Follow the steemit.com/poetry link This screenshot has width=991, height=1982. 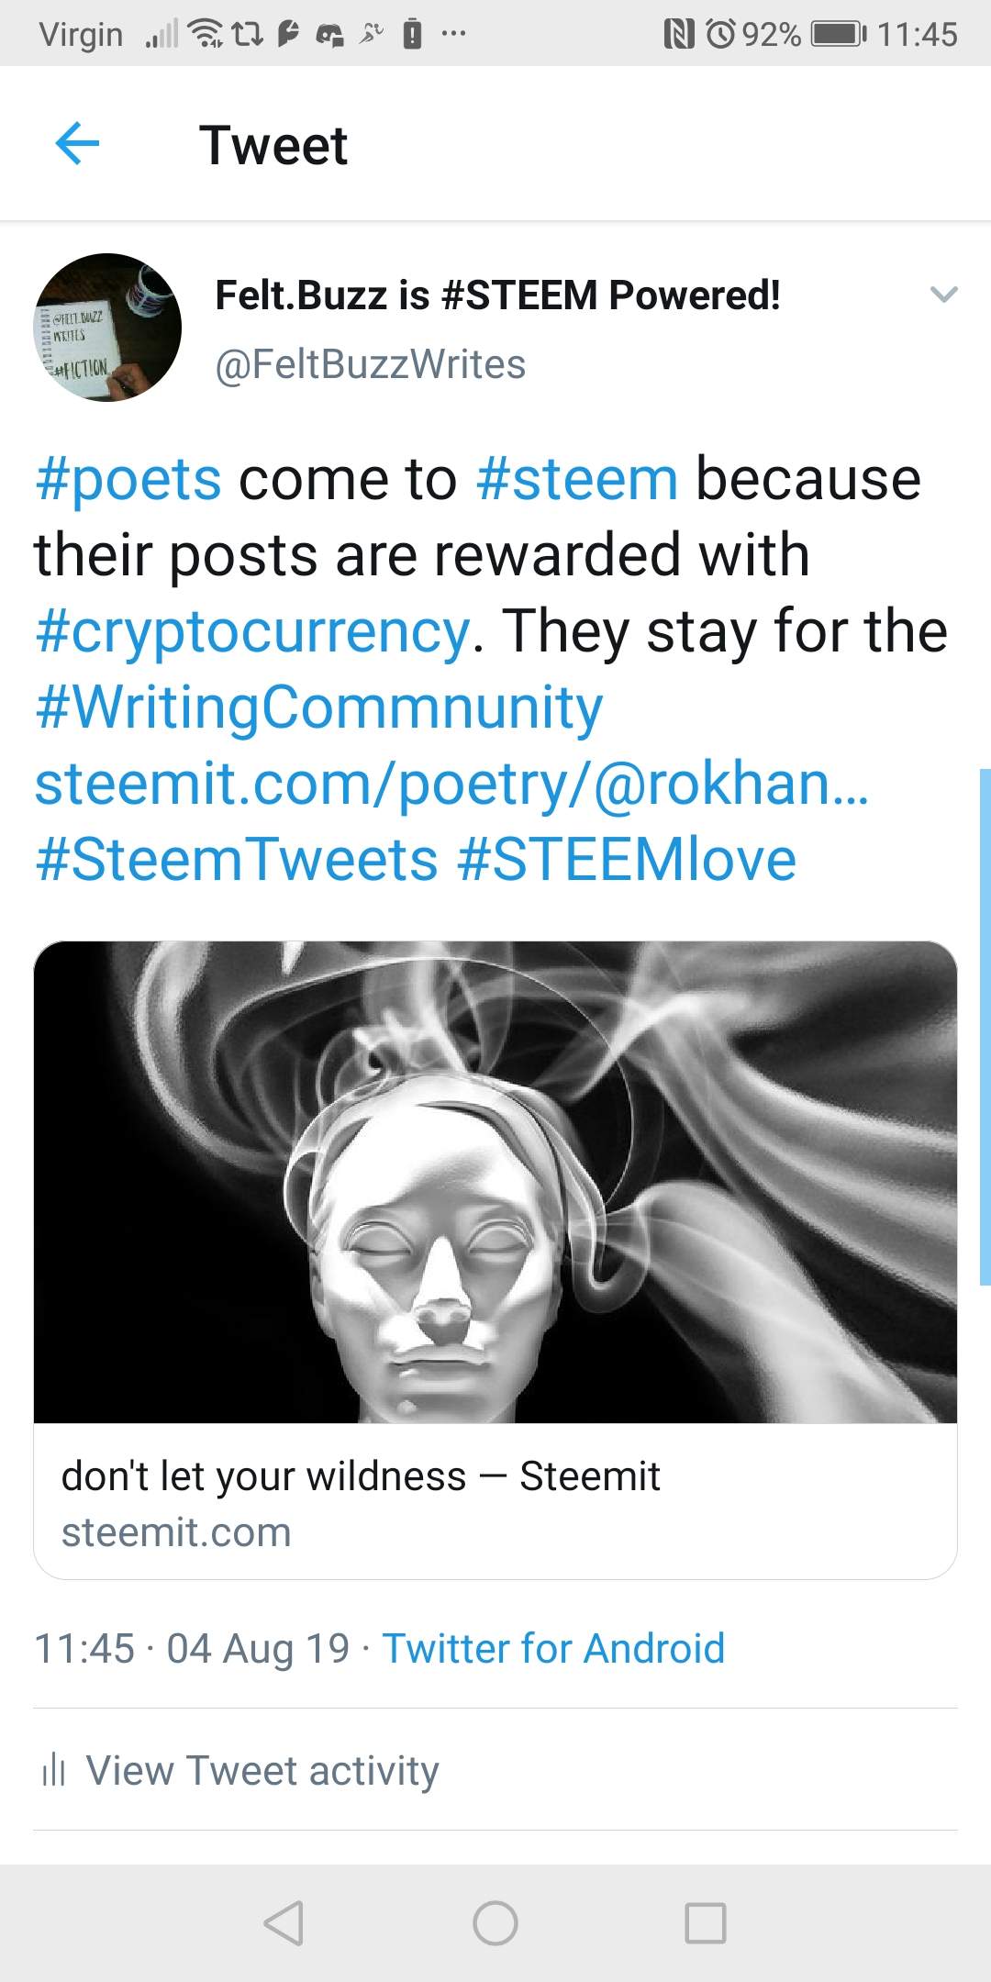tap(451, 785)
